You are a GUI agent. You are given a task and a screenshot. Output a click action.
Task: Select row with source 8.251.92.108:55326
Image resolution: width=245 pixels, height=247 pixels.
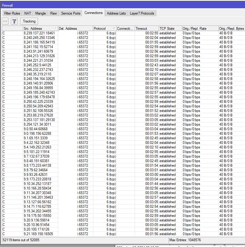[123, 111]
